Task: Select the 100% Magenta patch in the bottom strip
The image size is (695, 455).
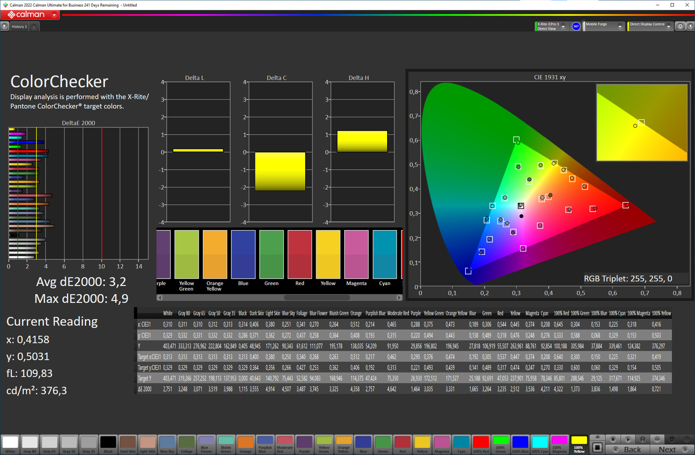Action: click(x=559, y=444)
